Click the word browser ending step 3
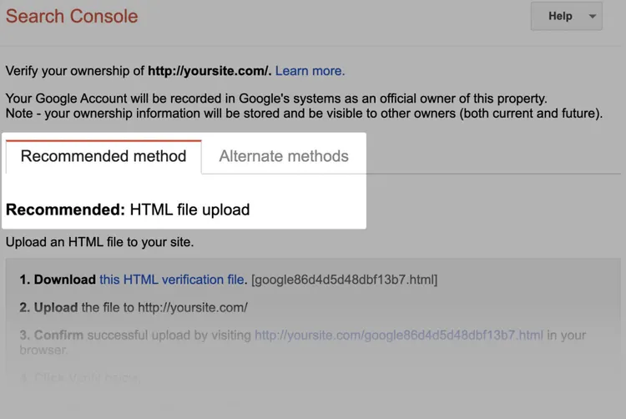 tap(43, 350)
